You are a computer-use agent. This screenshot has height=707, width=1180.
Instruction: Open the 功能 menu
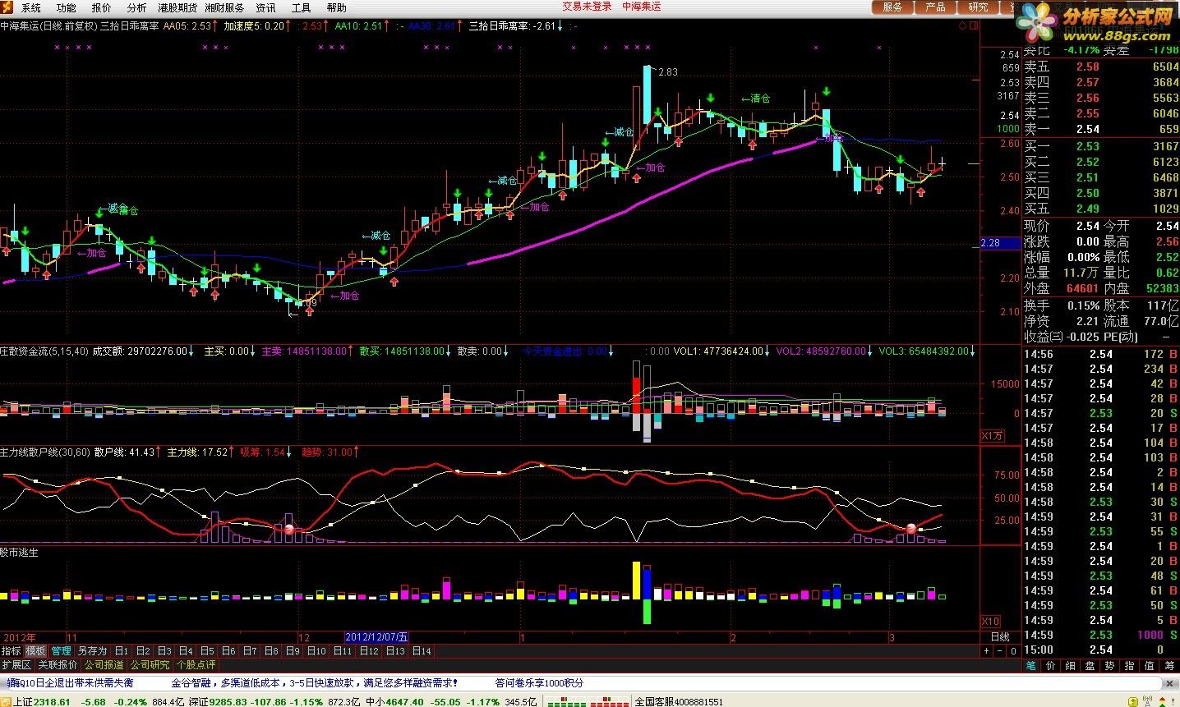point(67,7)
